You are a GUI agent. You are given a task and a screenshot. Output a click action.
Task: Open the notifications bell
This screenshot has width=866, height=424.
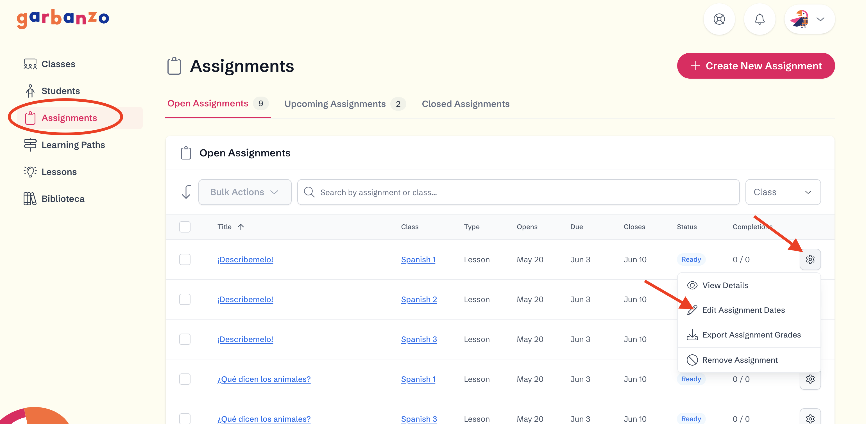[759, 19]
